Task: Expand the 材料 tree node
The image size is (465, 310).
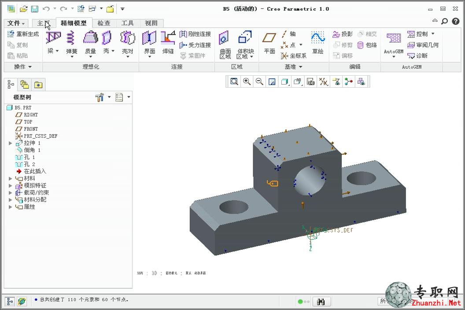Action: [x=11, y=179]
